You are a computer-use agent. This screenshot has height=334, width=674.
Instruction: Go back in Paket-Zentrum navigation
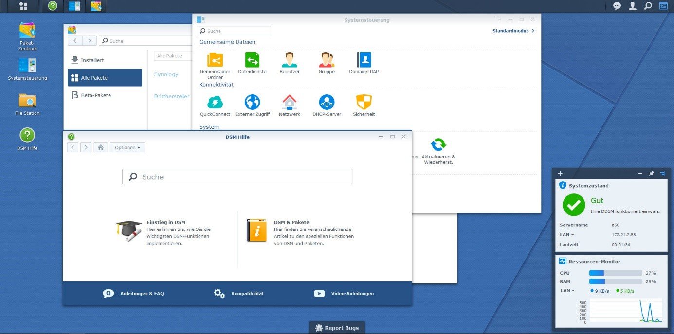tap(75, 41)
